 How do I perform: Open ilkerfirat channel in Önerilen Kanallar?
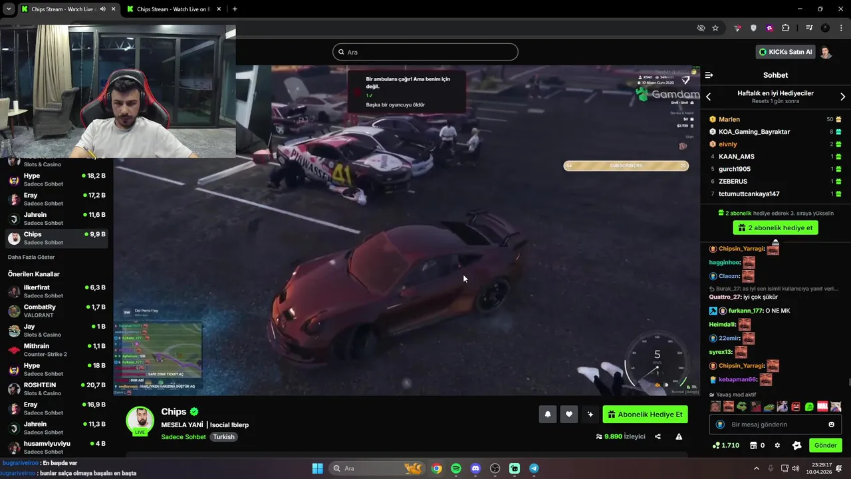pyautogui.click(x=57, y=291)
